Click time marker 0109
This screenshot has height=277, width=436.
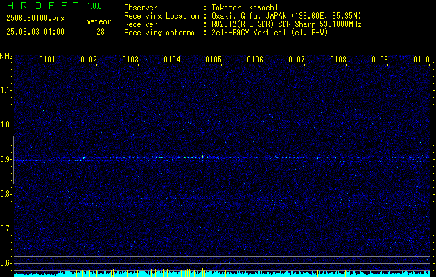coord(380,60)
